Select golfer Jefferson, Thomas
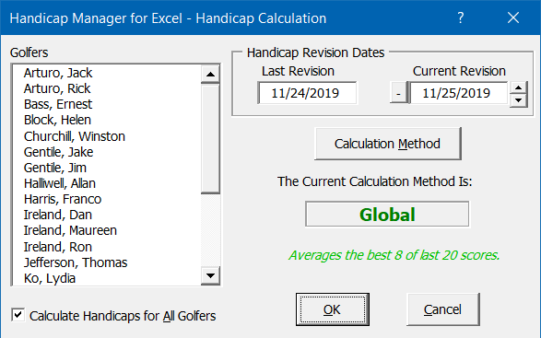Viewport: 541px width, 338px height. pos(107,262)
